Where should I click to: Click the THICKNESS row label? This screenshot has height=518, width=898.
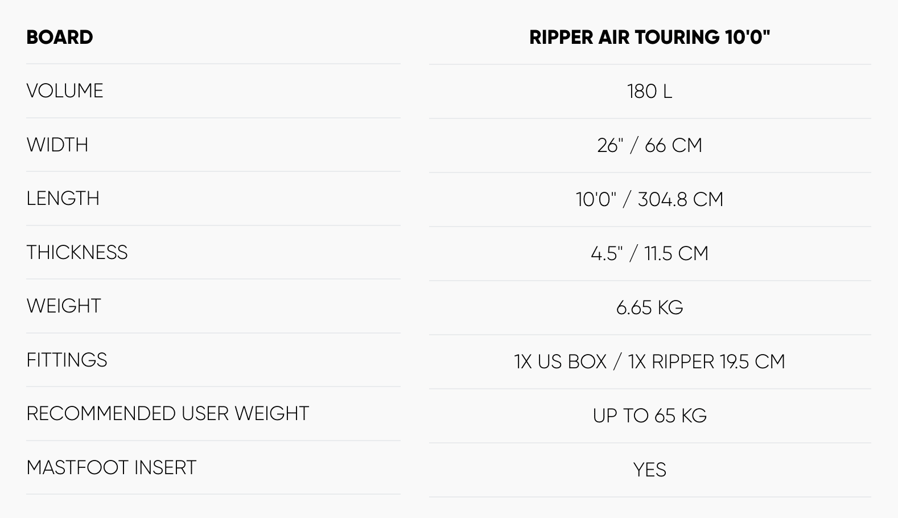[x=77, y=253]
